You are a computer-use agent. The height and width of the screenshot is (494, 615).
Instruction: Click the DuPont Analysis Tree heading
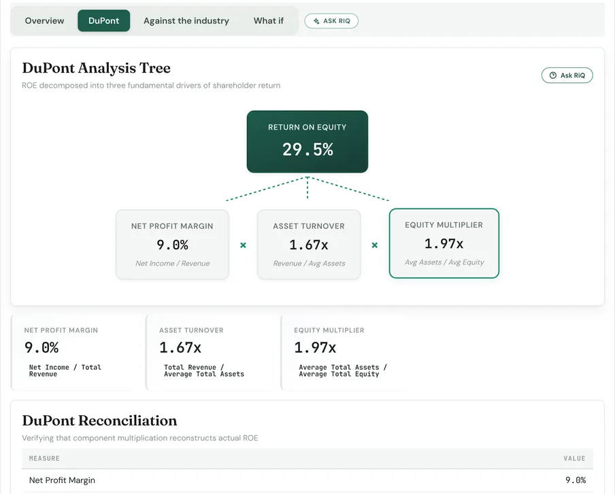click(96, 68)
